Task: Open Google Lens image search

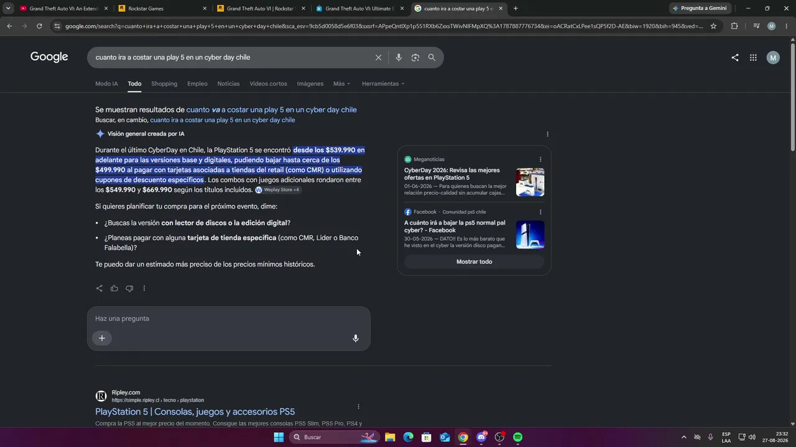Action: (415, 58)
